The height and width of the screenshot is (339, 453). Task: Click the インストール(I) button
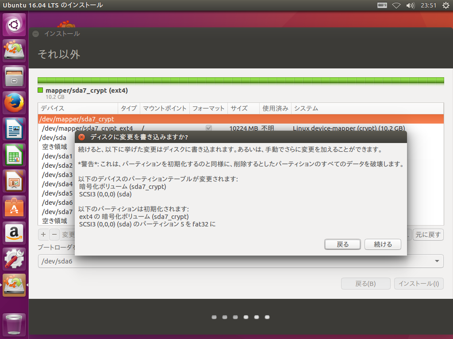coord(419,284)
